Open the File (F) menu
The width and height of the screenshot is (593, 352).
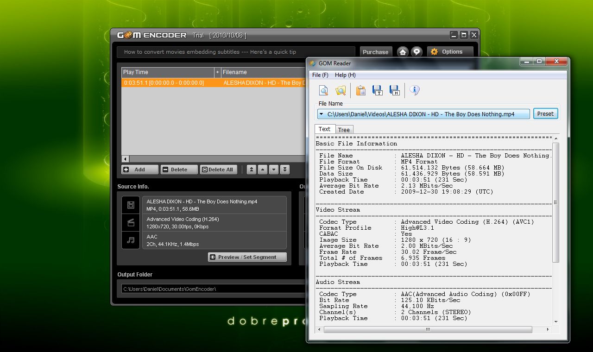pos(320,75)
